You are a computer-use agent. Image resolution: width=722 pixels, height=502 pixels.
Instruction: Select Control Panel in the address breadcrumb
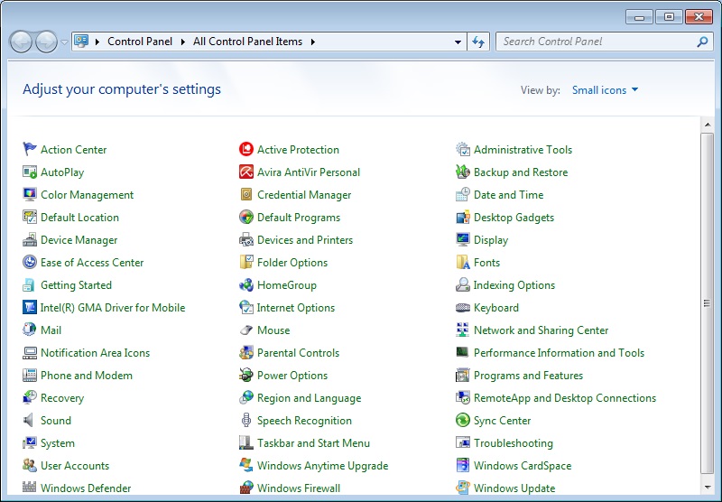[x=140, y=42]
